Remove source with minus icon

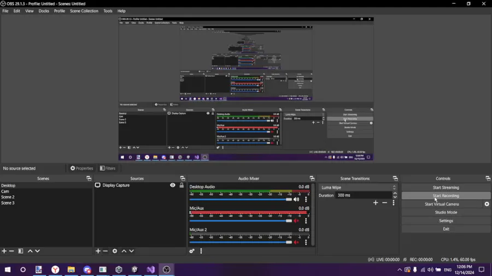pos(106,251)
